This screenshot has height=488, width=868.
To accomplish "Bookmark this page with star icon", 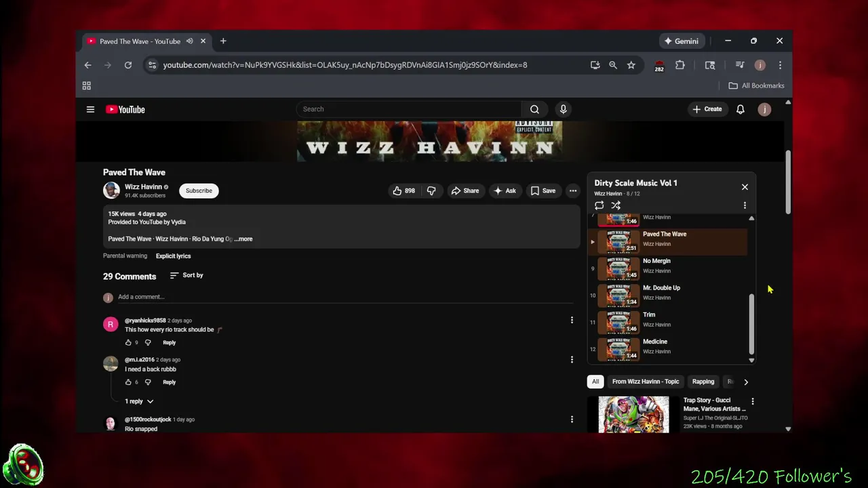I will click(631, 65).
